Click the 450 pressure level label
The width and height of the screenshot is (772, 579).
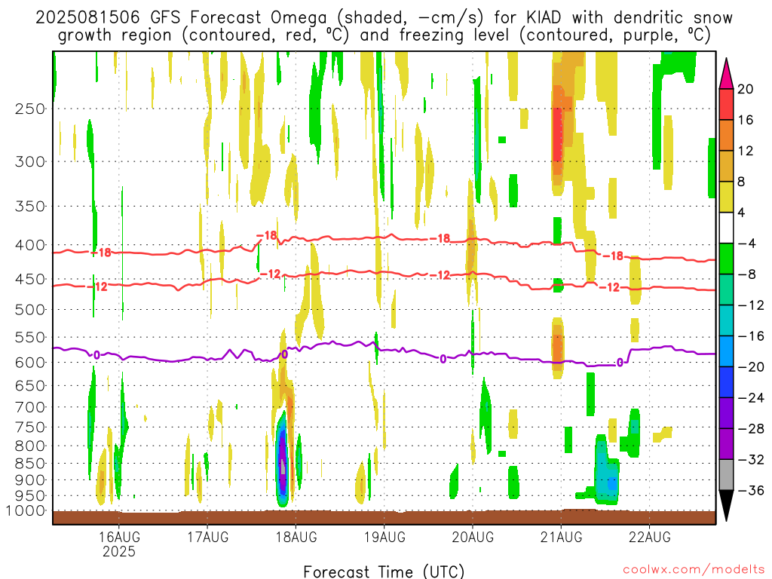pyautogui.click(x=30, y=279)
